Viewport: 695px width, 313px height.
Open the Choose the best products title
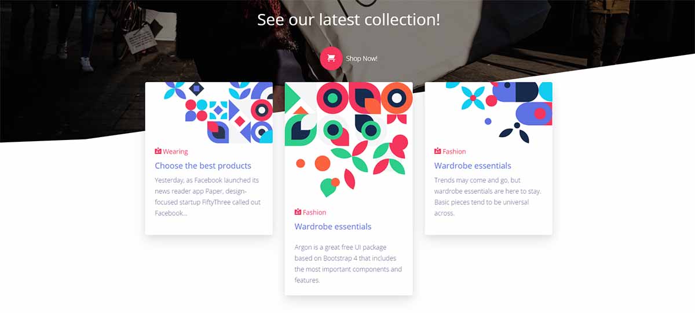[203, 165]
